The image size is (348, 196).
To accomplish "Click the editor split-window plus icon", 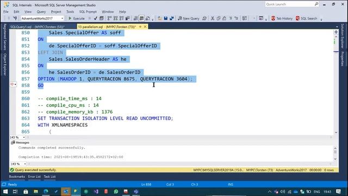I will 336,32.
